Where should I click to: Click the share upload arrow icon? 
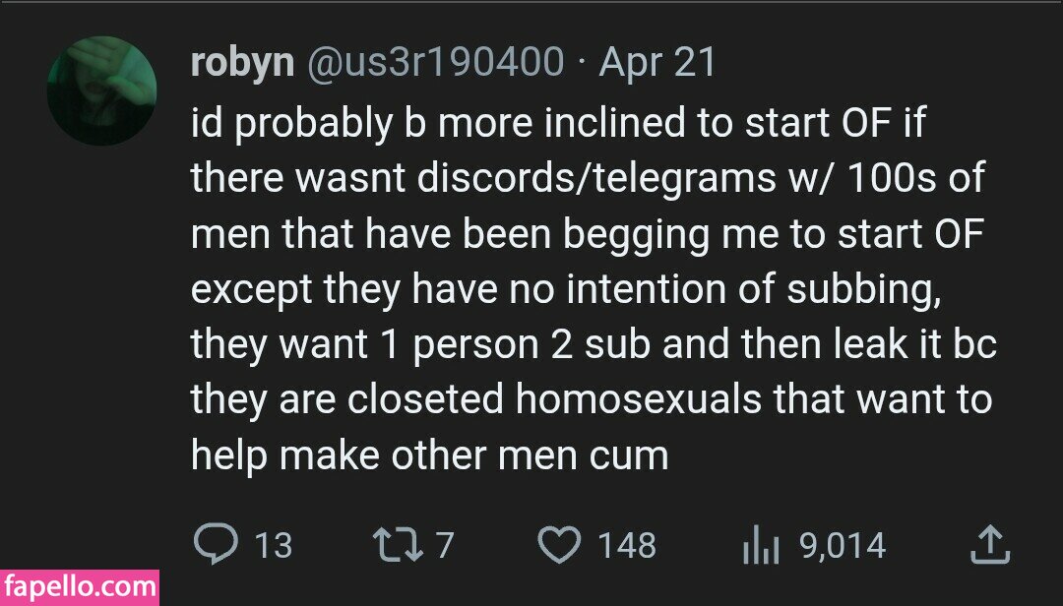pos(990,544)
